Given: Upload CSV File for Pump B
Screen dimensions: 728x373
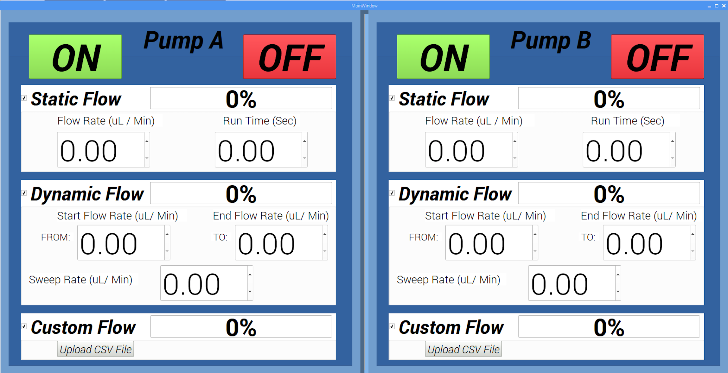Looking at the screenshot, I should [x=463, y=349].
